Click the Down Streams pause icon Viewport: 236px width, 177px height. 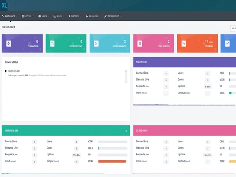click(x=140, y=43)
